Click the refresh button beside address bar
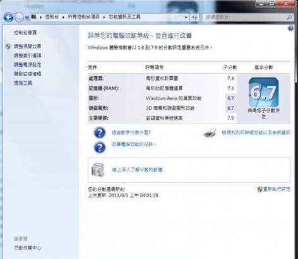The height and width of the screenshot is (259, 298). coord(194,18)
